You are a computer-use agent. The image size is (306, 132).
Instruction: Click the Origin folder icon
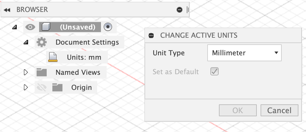(x=57, y=87)
